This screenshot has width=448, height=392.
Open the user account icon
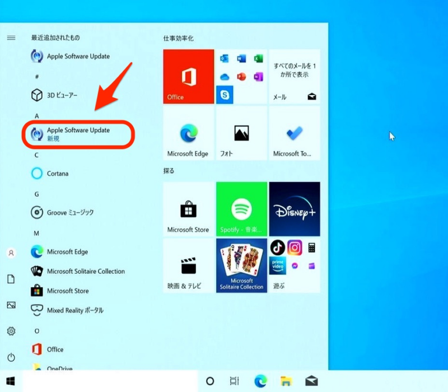click(11, 253)
